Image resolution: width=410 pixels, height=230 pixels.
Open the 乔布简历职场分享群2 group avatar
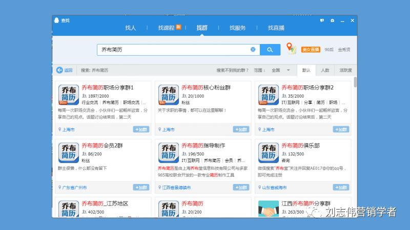269,95
